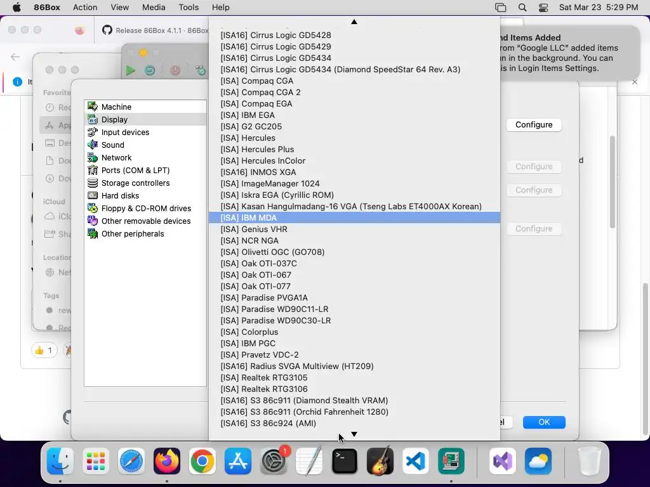Choose [ISA] IBM MDA video card
The width and height of the screenshot is (650, 487).
(x=354, y=218)
